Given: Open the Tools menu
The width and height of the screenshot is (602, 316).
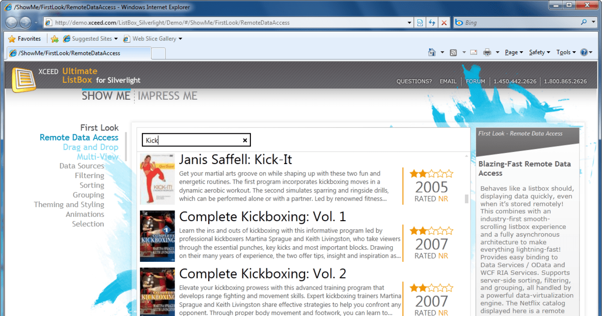Looking at the screenshot, I should tap(566, 52).
